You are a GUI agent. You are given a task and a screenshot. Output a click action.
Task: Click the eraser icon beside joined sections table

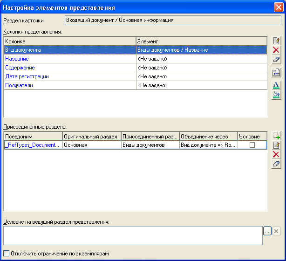[x=276, y=164]
